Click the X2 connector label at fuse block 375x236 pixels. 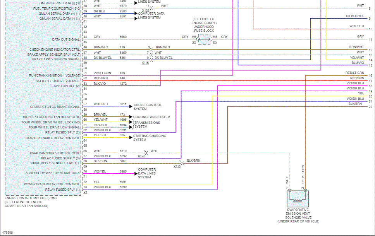point(194,42)
